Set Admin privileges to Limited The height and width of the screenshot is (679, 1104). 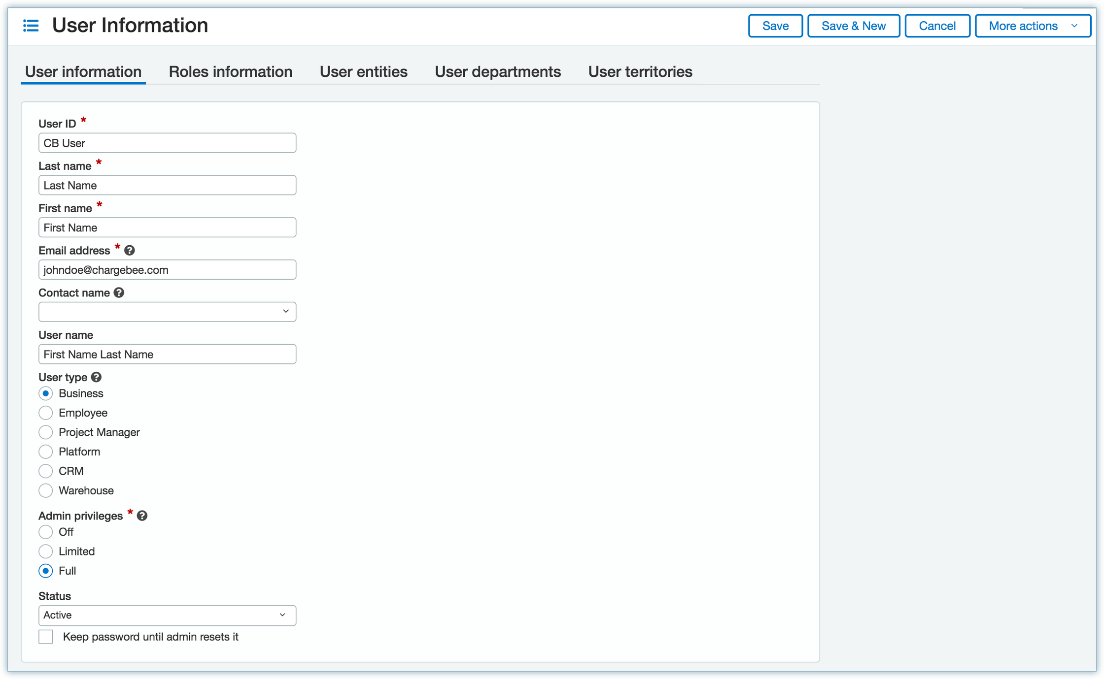click(x=46, y=551)
